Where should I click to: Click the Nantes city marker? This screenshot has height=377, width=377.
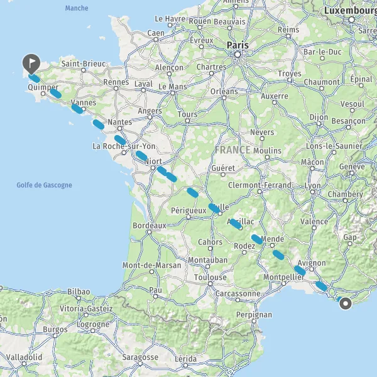(x=119, y=129)
